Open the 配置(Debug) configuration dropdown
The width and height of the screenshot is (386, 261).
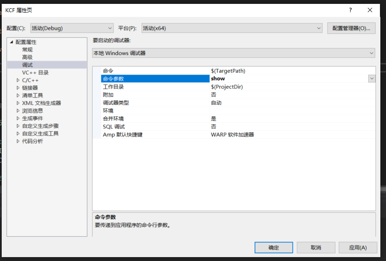pyautogui.click(x=110, y=28)
